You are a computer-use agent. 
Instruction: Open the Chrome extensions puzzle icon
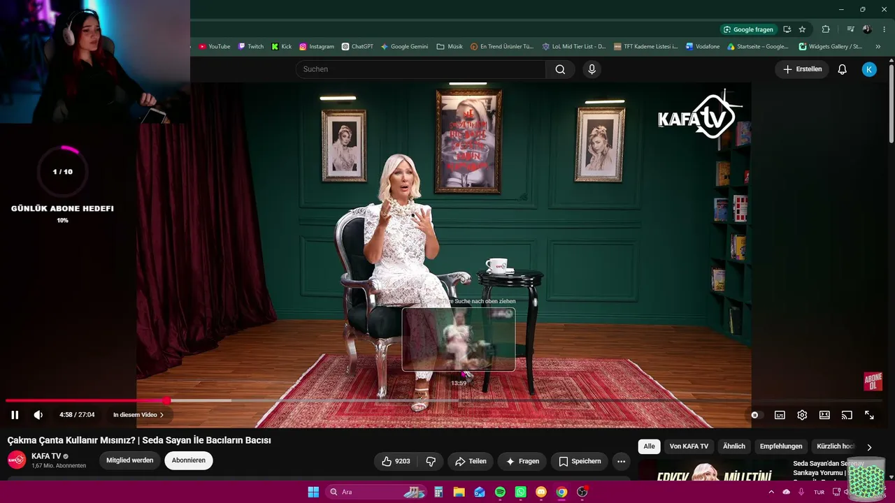(826, 29)
